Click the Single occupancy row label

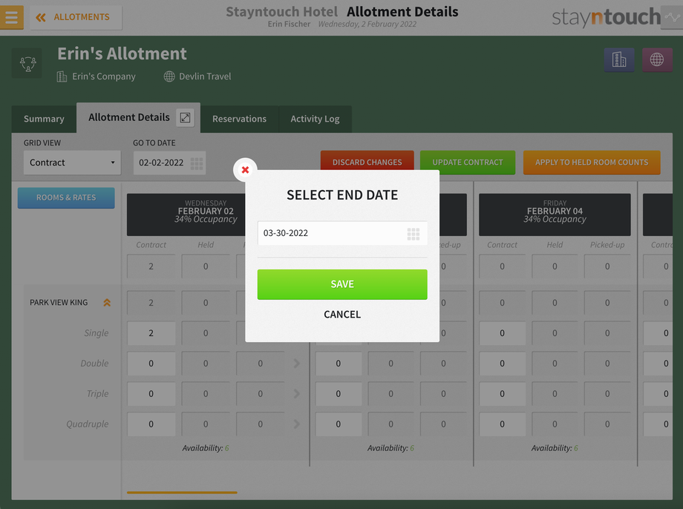click(x=97, y=333)
